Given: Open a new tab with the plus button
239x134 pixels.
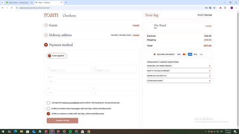Looking at the screenshot, I should pos(66,3).
